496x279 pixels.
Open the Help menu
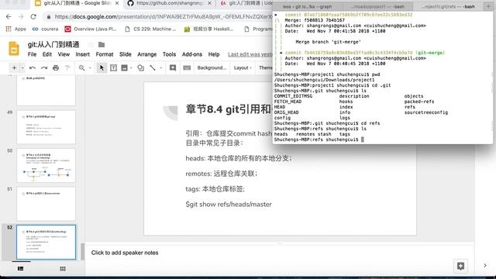click(214, 54)
